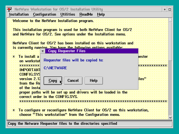Screen dimensions: 179x134
Task: Click the NetWare Workstation for OS/2 Installation Utility title
Action: (x=59, y=9)
